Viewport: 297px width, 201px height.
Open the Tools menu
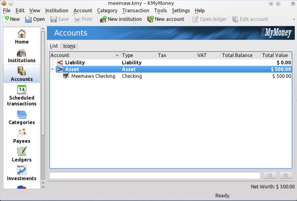coord(160,11)
